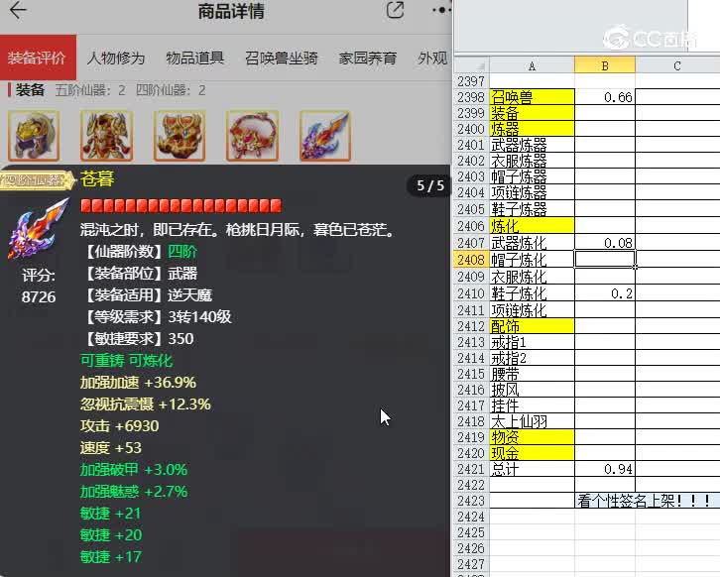Click the 腰带 cell

[533, 374]
